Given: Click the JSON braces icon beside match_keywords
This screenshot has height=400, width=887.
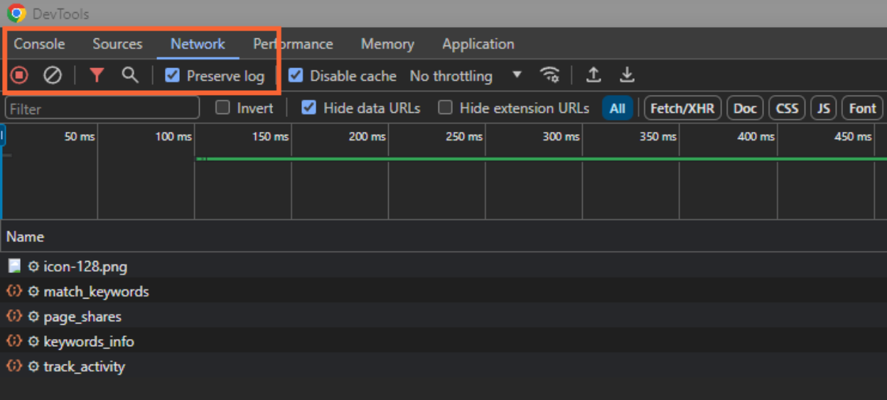Looking at the screenshot, I should pyautogui.click(x=14, y=291).
